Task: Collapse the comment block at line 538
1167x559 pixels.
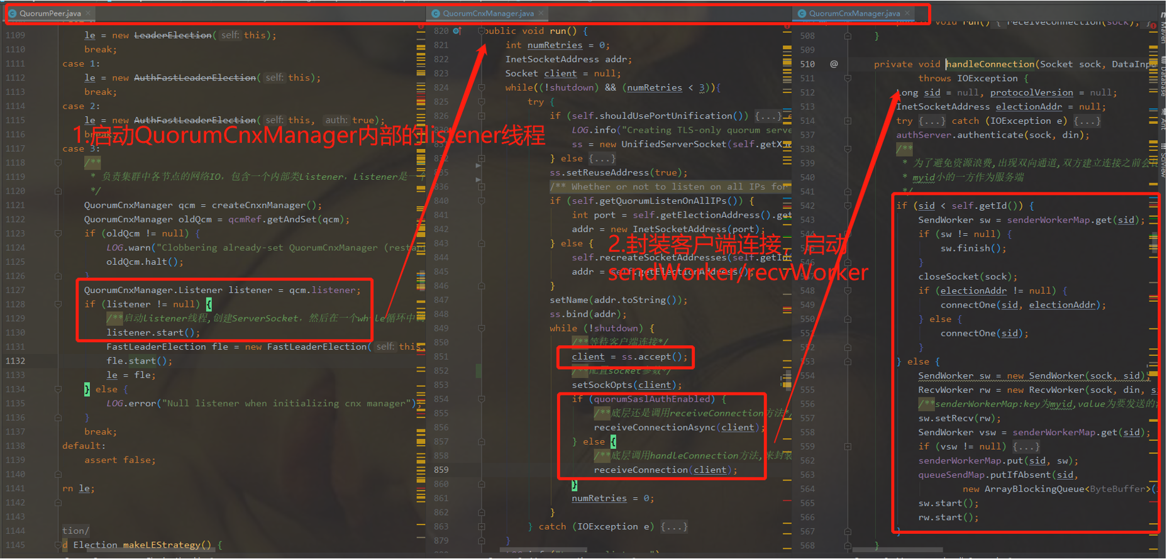Action: point(848,149)
